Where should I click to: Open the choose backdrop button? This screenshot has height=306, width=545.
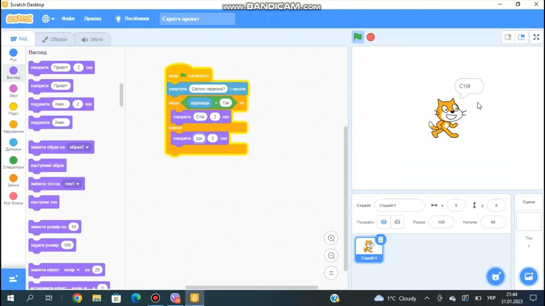529,277
